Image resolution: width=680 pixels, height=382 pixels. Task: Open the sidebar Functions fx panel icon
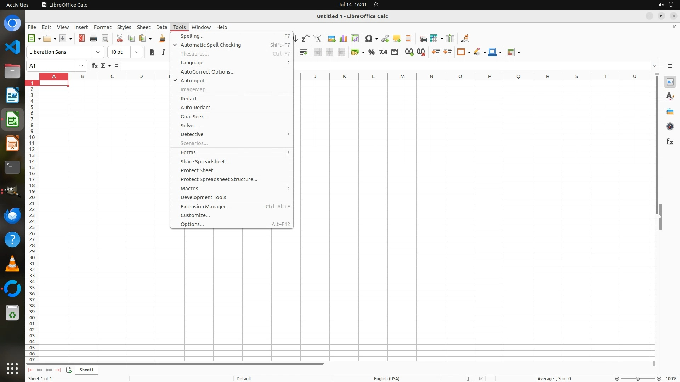coord(670,141)
